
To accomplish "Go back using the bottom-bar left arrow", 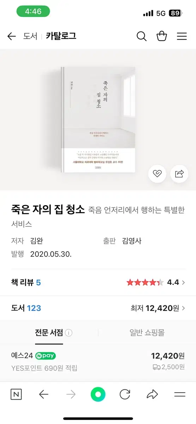I will click(43, 394).
